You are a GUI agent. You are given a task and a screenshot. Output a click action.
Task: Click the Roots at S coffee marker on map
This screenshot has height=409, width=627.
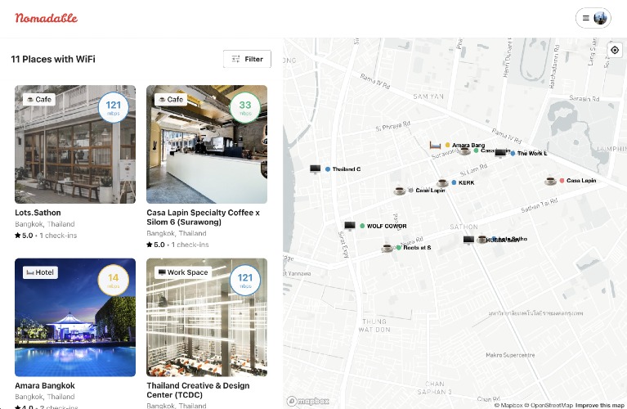pos(387,248)
